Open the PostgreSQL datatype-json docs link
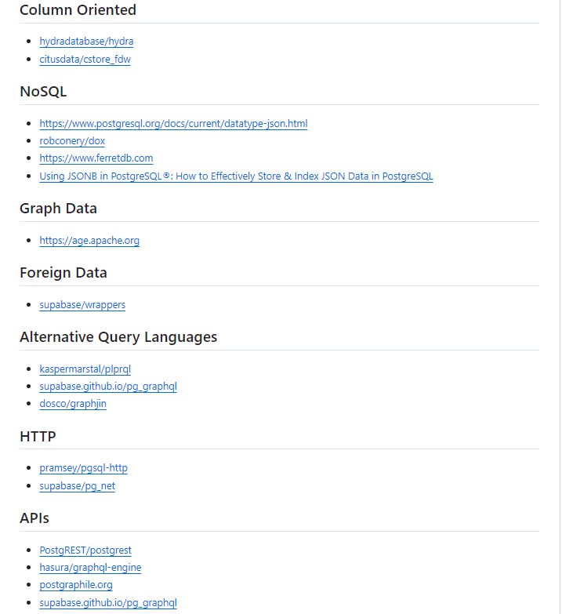The width and height of the screenshot is (562, 614). pos(173,123)
